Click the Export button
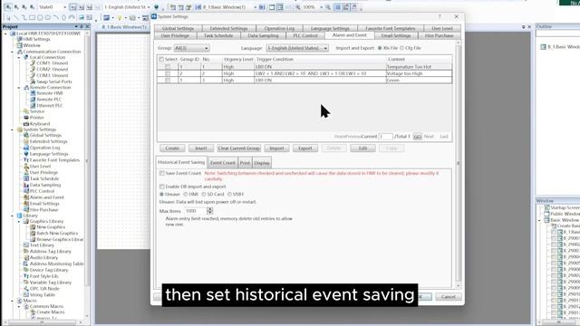580x326 pixels. point(305,149)
